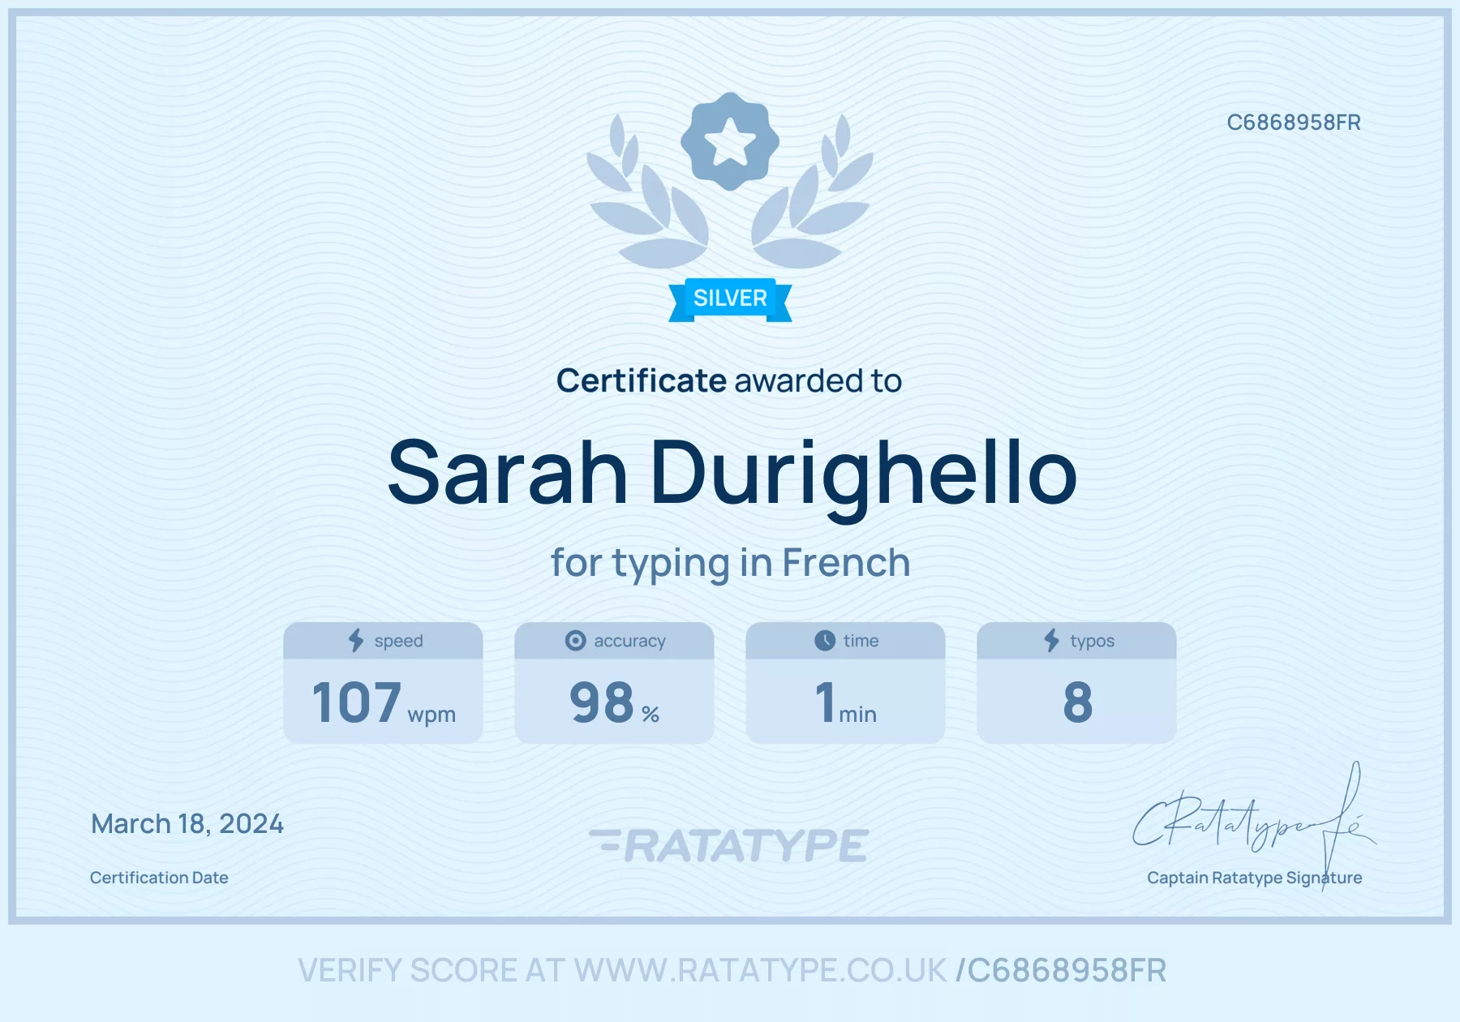The image size is (1460, 1022).
Task: Click the 'speed' label
Action: click(x=398, y=642)
